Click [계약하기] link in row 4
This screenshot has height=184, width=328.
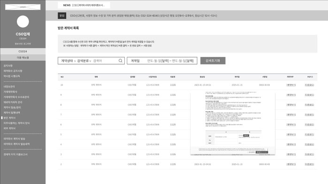[x=291, y=145]
